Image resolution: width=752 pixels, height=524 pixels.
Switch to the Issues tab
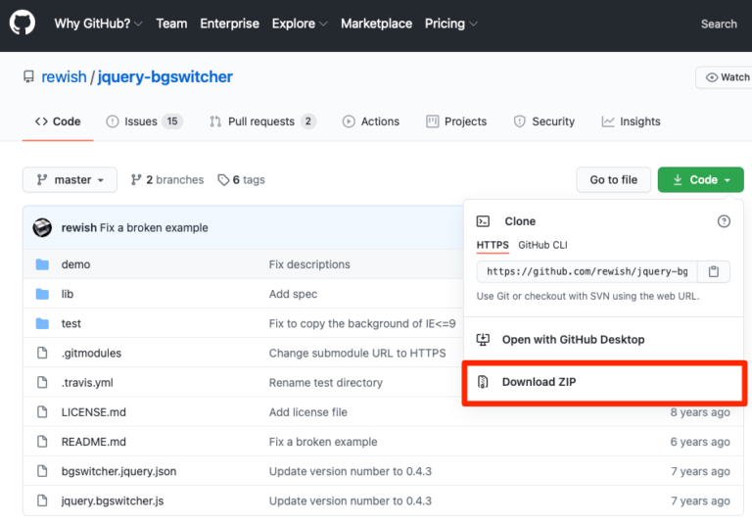pyautogui.click(x=143, y=121)
